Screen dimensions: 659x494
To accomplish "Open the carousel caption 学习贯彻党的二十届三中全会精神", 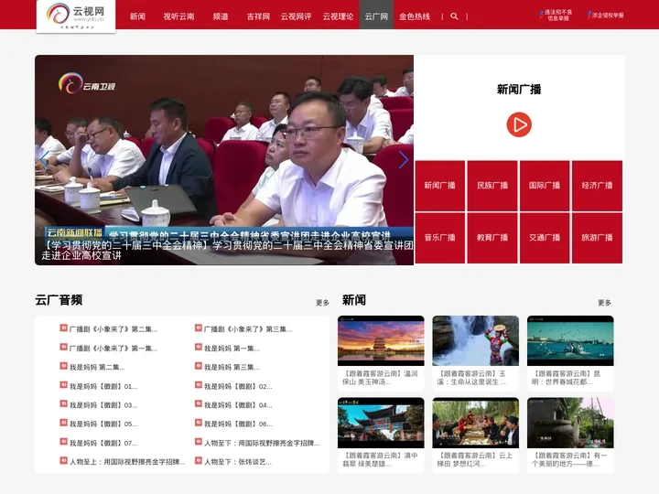I will click(227, 251).
